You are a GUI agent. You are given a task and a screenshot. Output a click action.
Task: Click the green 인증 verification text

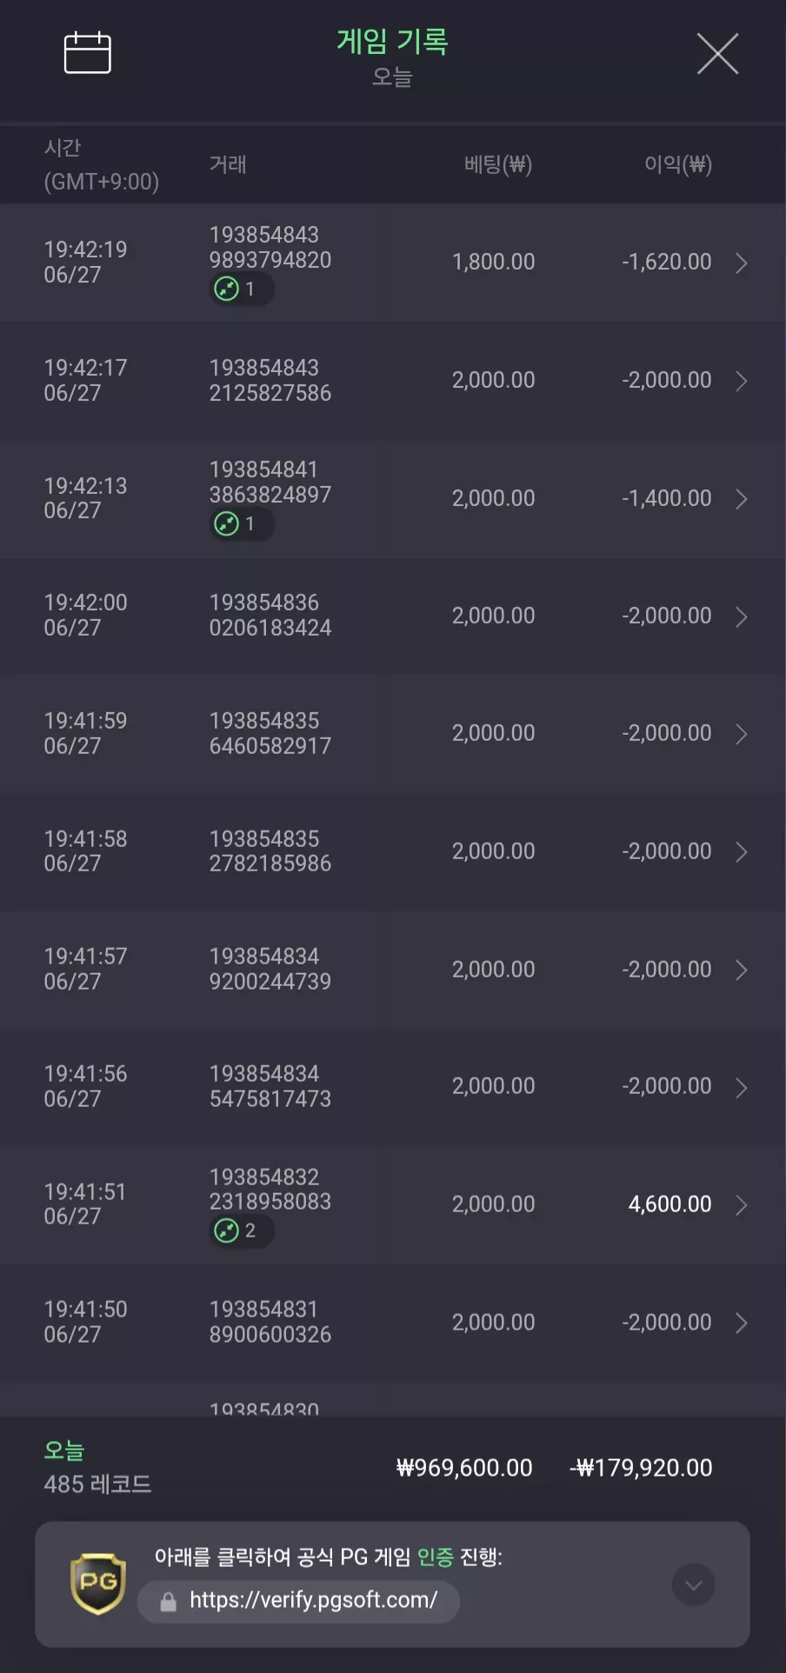point(436,1556)
